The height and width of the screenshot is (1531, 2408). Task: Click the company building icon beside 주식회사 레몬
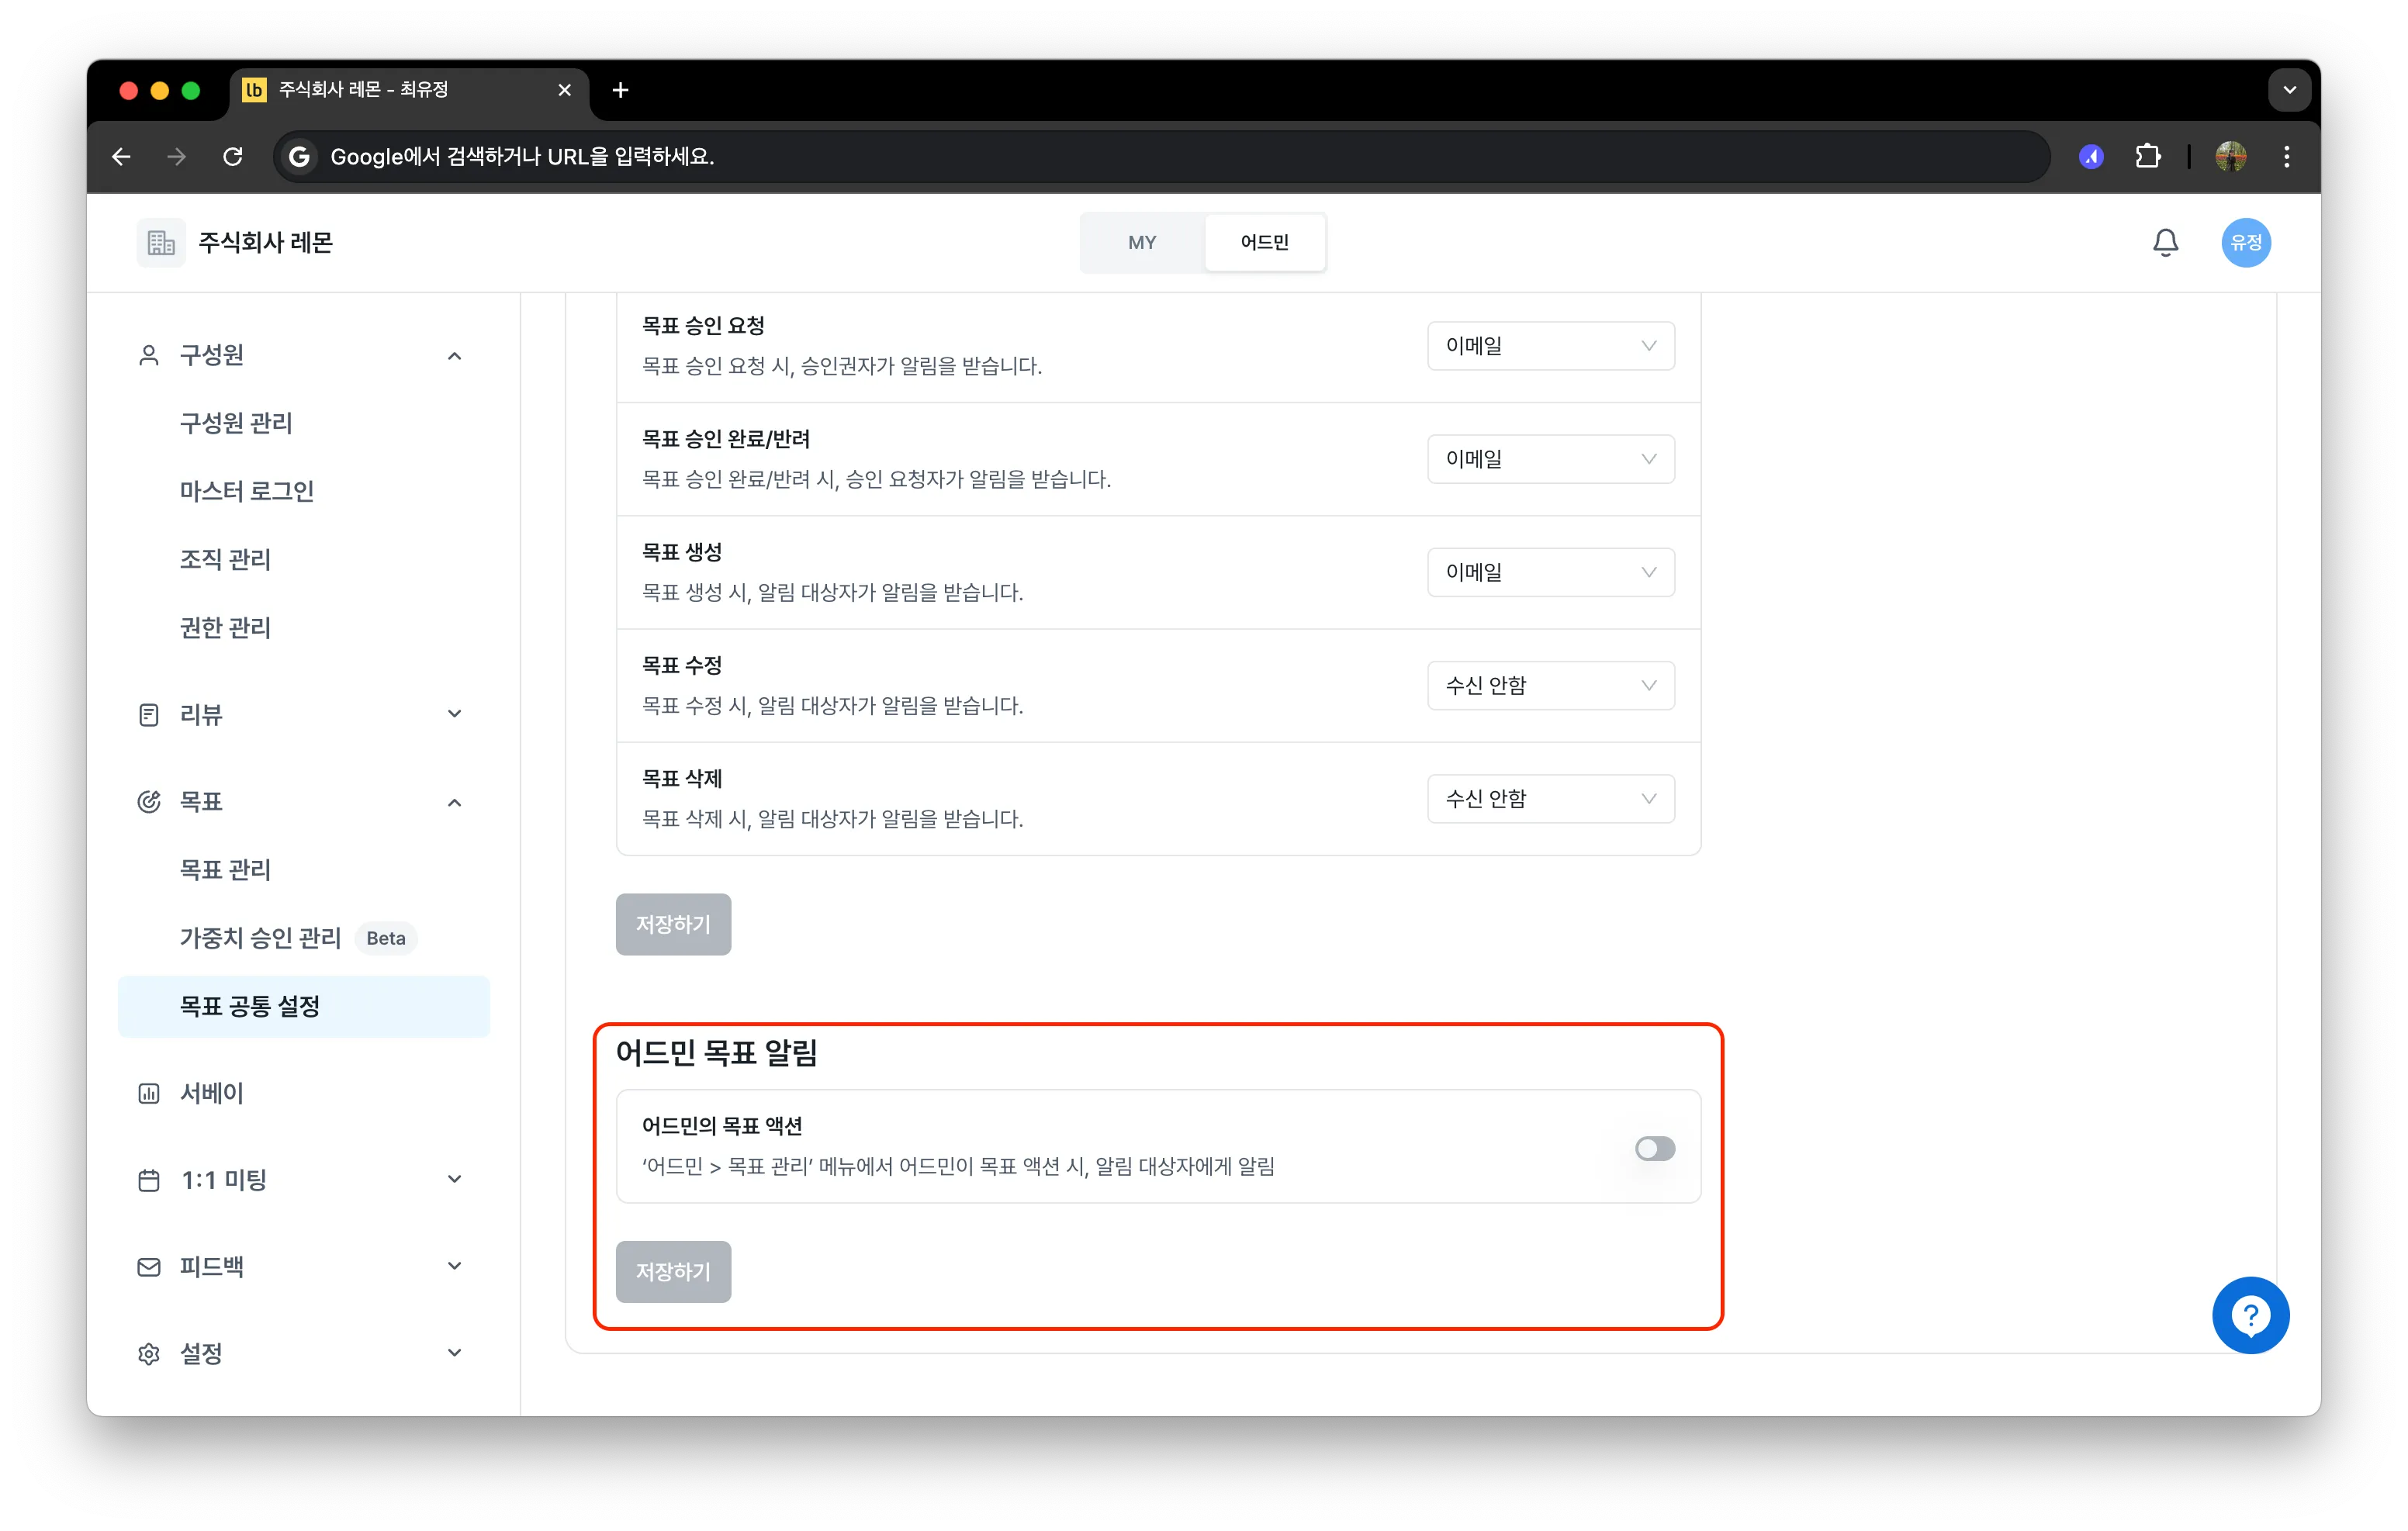(161, 242)
